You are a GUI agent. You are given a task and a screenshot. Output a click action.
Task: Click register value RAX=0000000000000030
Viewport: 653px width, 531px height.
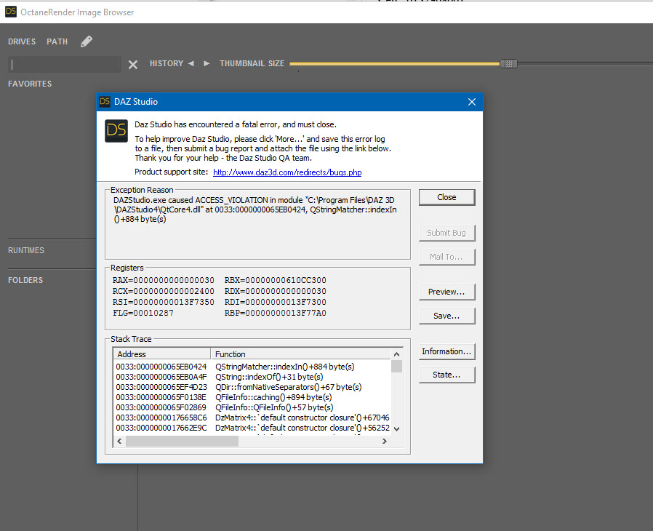click(x=163, y=280)
